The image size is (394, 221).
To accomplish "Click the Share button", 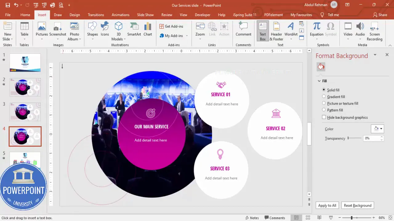I will [380, 15].
